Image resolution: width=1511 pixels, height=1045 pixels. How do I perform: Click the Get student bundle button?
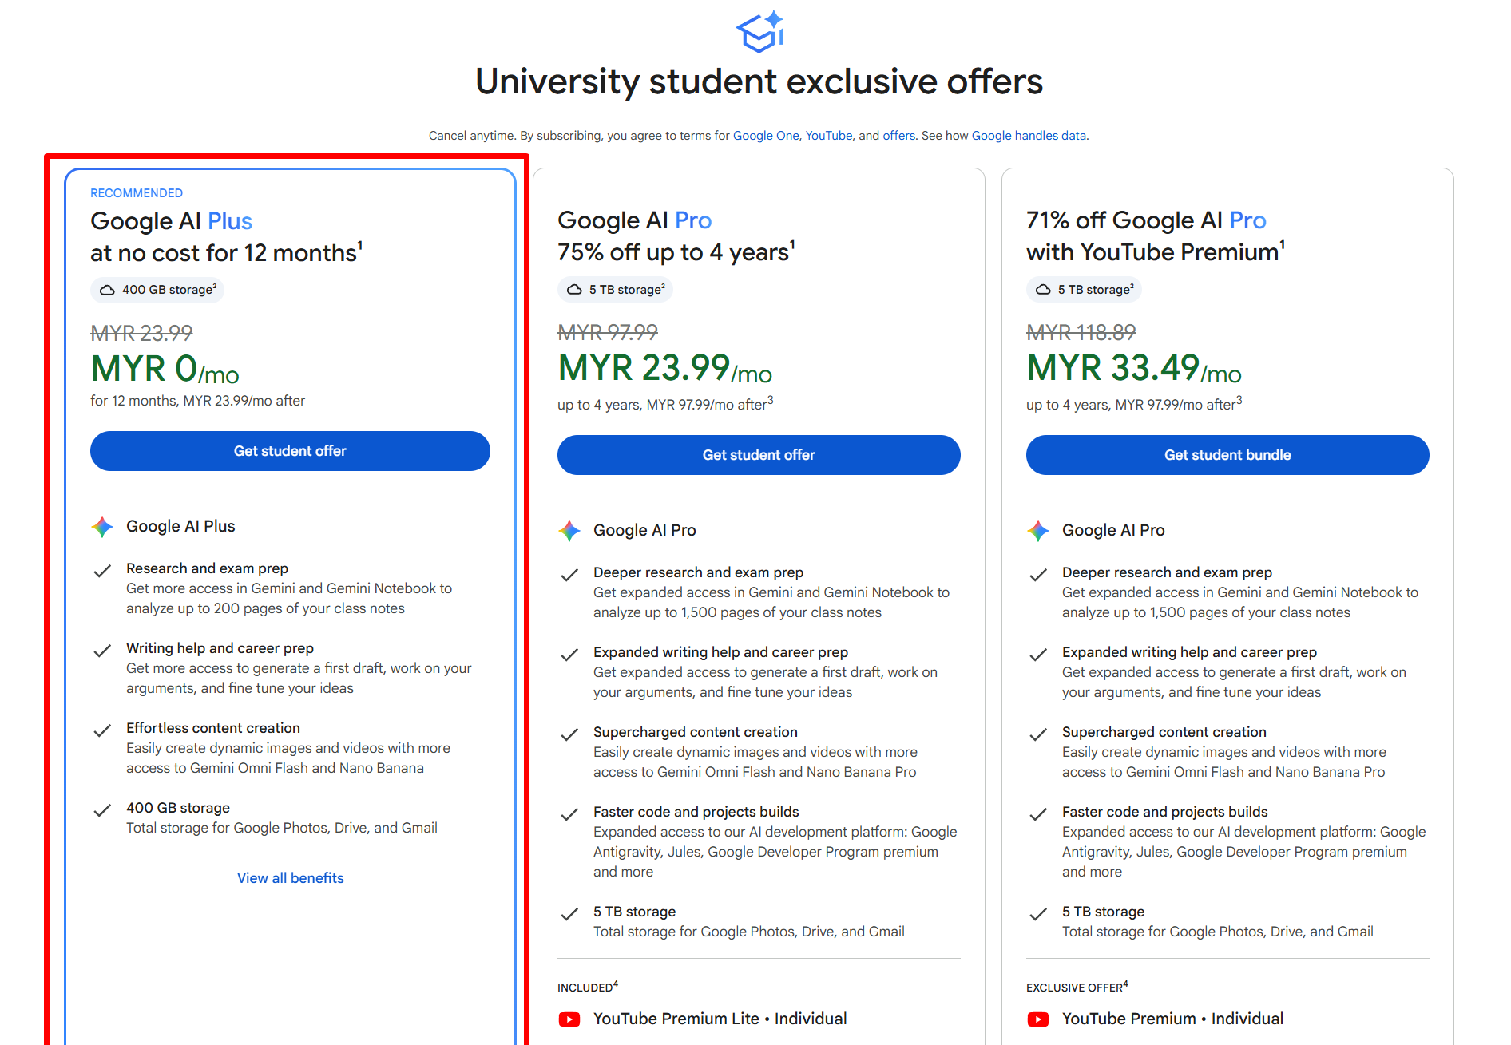[x=1227, y=455]
